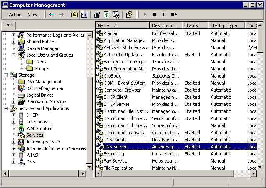Expand the Internet Information Services node
This screenshot has height=188, width=266.
coord(13,148)
